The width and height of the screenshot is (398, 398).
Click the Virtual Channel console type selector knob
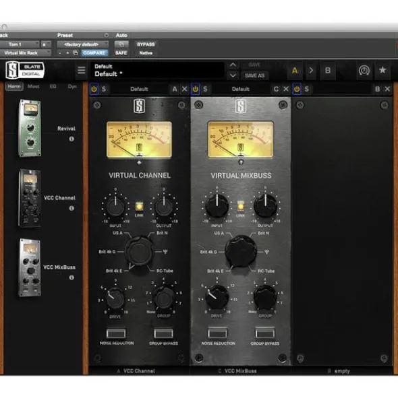coord(139,252)
